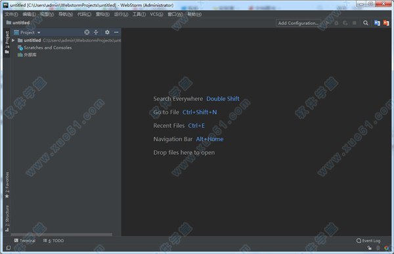Click the greyed-out Run with Coverage icon

[345, 23]
